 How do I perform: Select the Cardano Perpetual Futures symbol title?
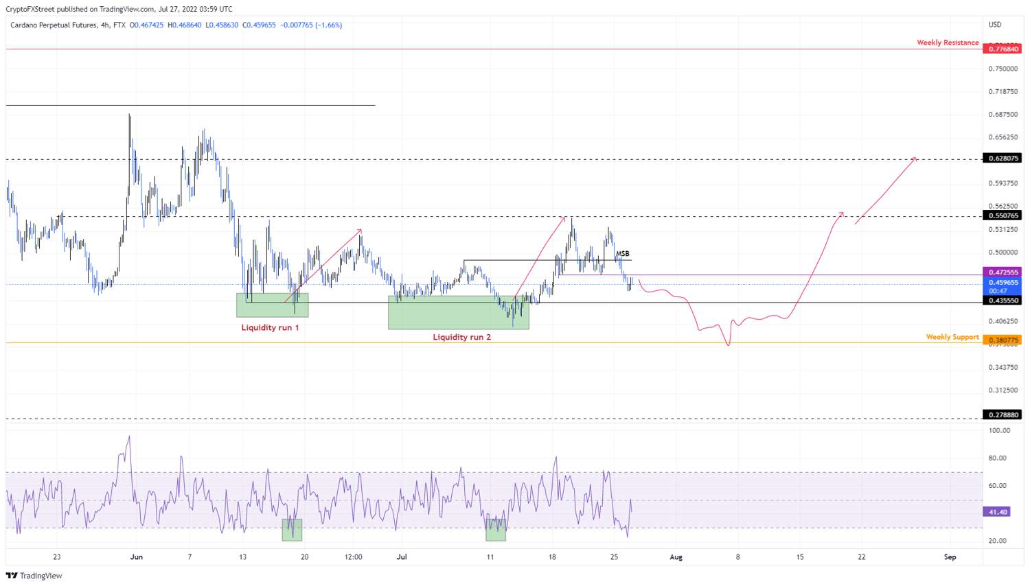point(53,25)
